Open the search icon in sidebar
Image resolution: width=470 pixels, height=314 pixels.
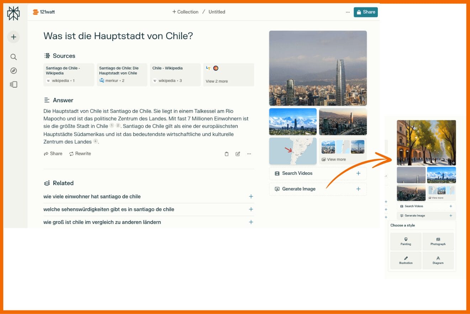pos(14,57)
